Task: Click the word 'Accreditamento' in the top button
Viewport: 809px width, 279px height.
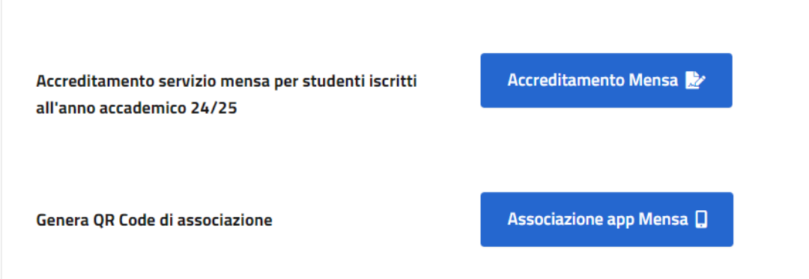Action: (x=566, y=80)
